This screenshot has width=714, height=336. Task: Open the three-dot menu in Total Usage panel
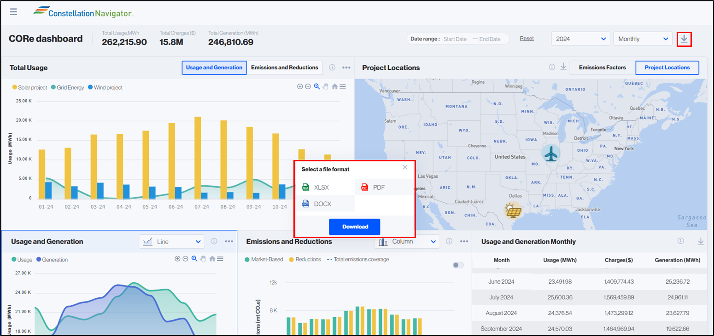tap(346, 68)
